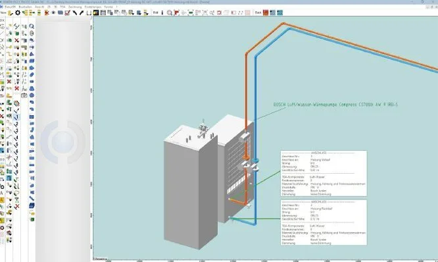Click the striped circle icon above number presets
The height and width of the screenshot is (262, 438).
click(16, 103)
